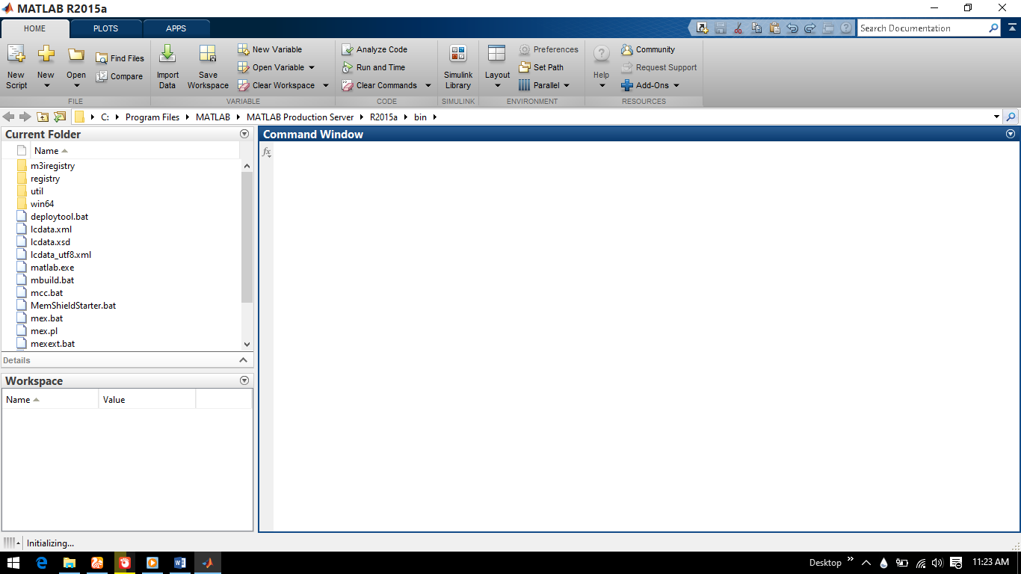Open Microsoft Word from the taskbar
Viewport: 1021px width, 574px height.
click(180, 563)
